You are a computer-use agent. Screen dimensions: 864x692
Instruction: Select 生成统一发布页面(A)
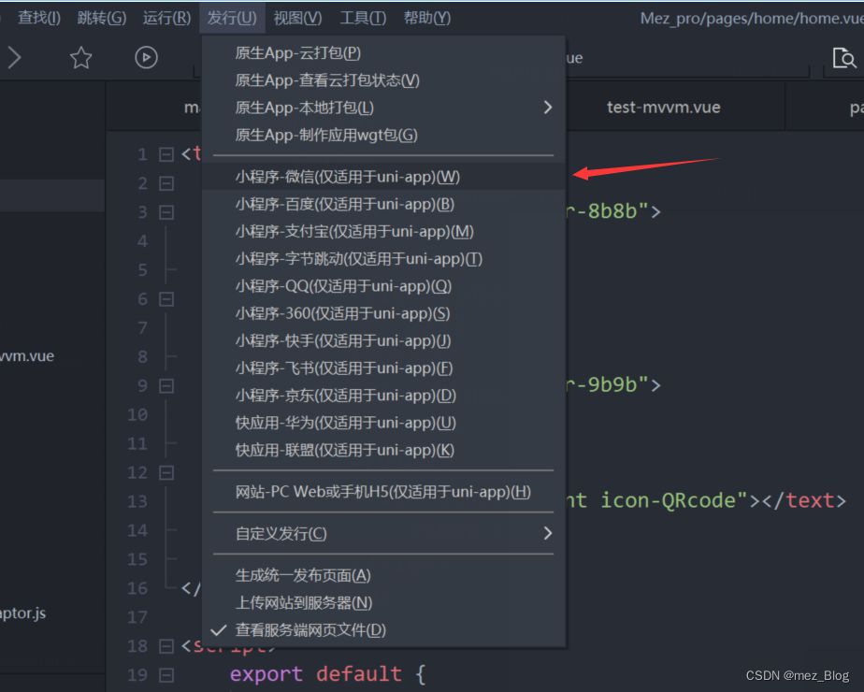(x=383, y=575)
